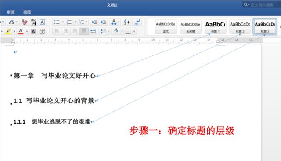This screenshot has height=161, width=281.
Task: Place cursor in heading 1.1 写毕业论文开心的背景
Action: [x=54, y=100]
